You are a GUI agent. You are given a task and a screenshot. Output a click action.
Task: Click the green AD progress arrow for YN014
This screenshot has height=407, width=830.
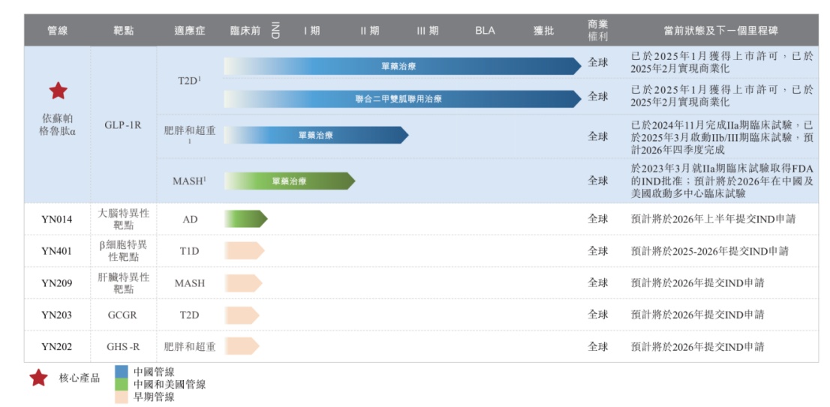tap(245, 218)
